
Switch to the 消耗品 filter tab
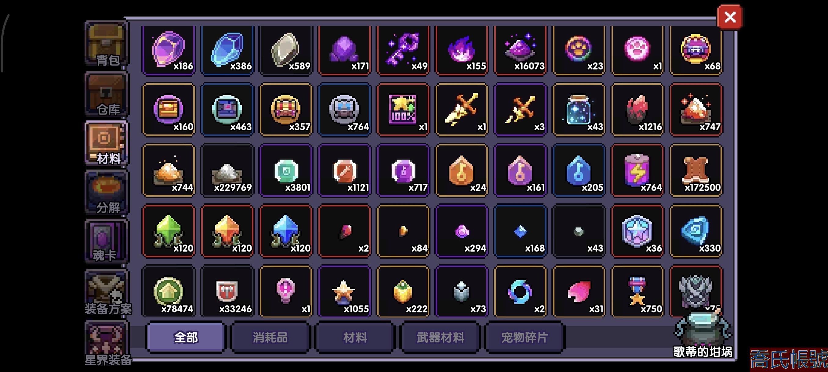pos(270,337)
